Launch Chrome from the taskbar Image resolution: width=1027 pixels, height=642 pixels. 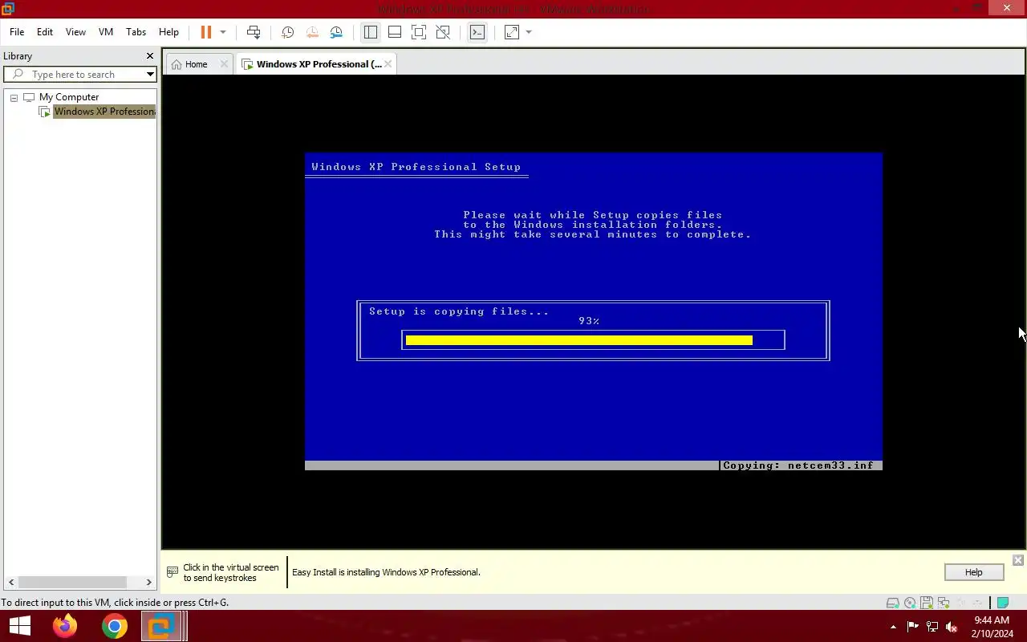(x=114, y=626)
